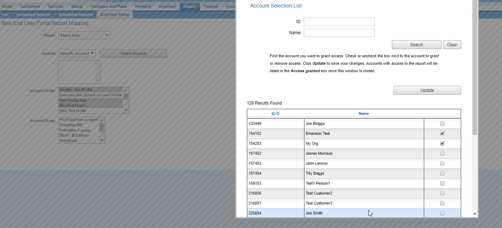
Task: Open the Generated Reports tab
Action: click(x=33, y=15)
